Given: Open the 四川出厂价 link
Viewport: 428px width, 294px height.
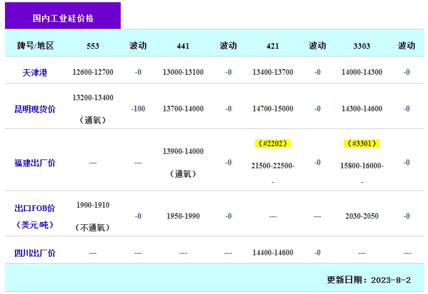Looking at the screenshot, I should [x=35, y=253].
